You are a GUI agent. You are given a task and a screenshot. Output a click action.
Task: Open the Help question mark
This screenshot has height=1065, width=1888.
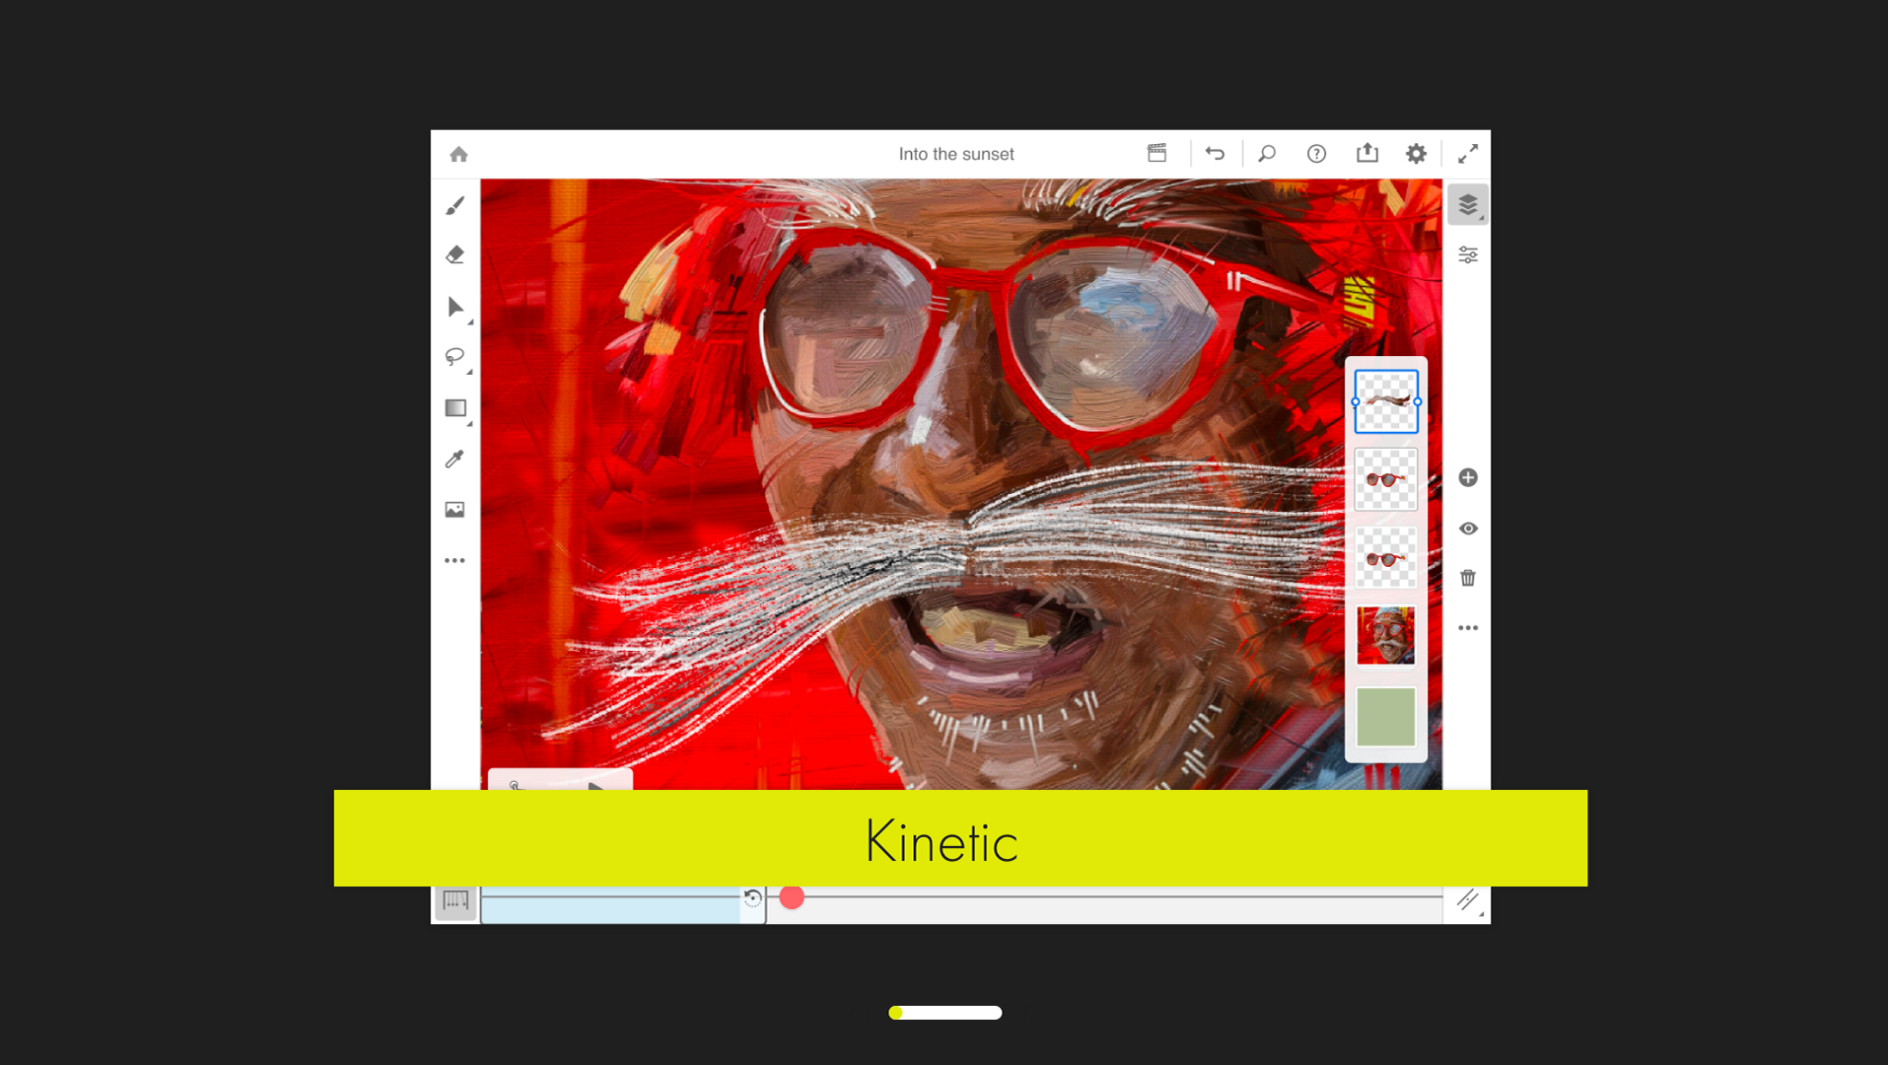pyautogui.click(x=1316, y=154)
